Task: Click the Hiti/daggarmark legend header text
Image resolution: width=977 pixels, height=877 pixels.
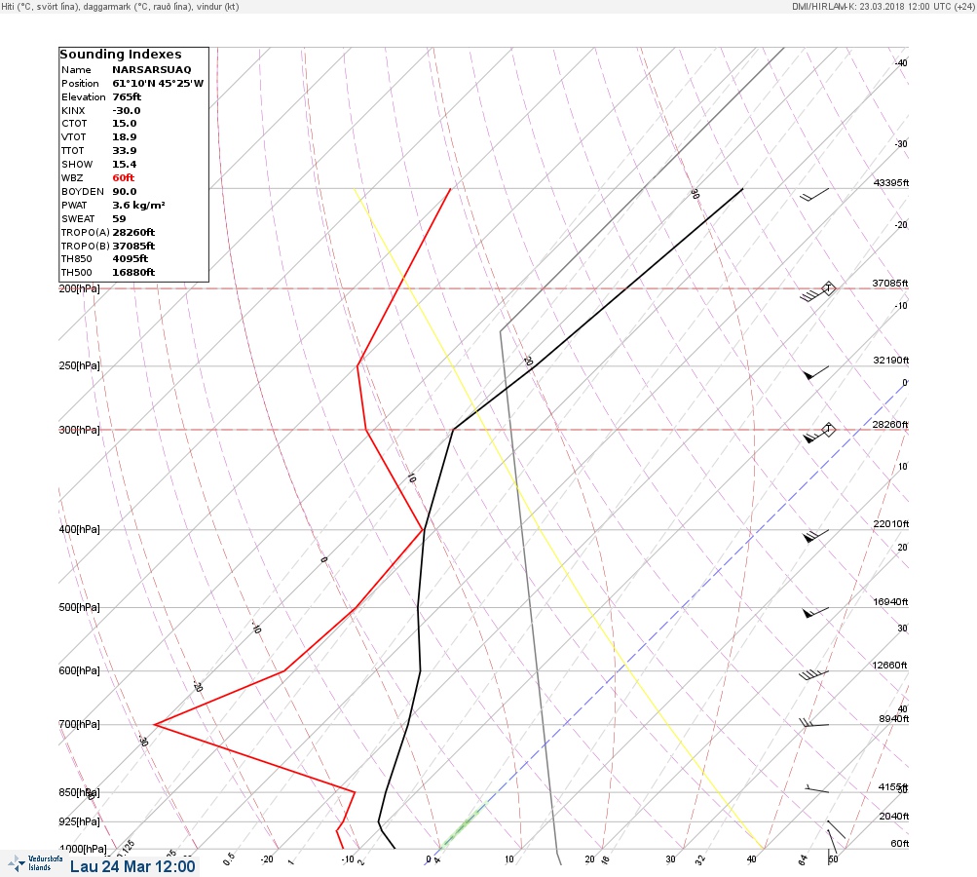Action: tap(120, 7)
